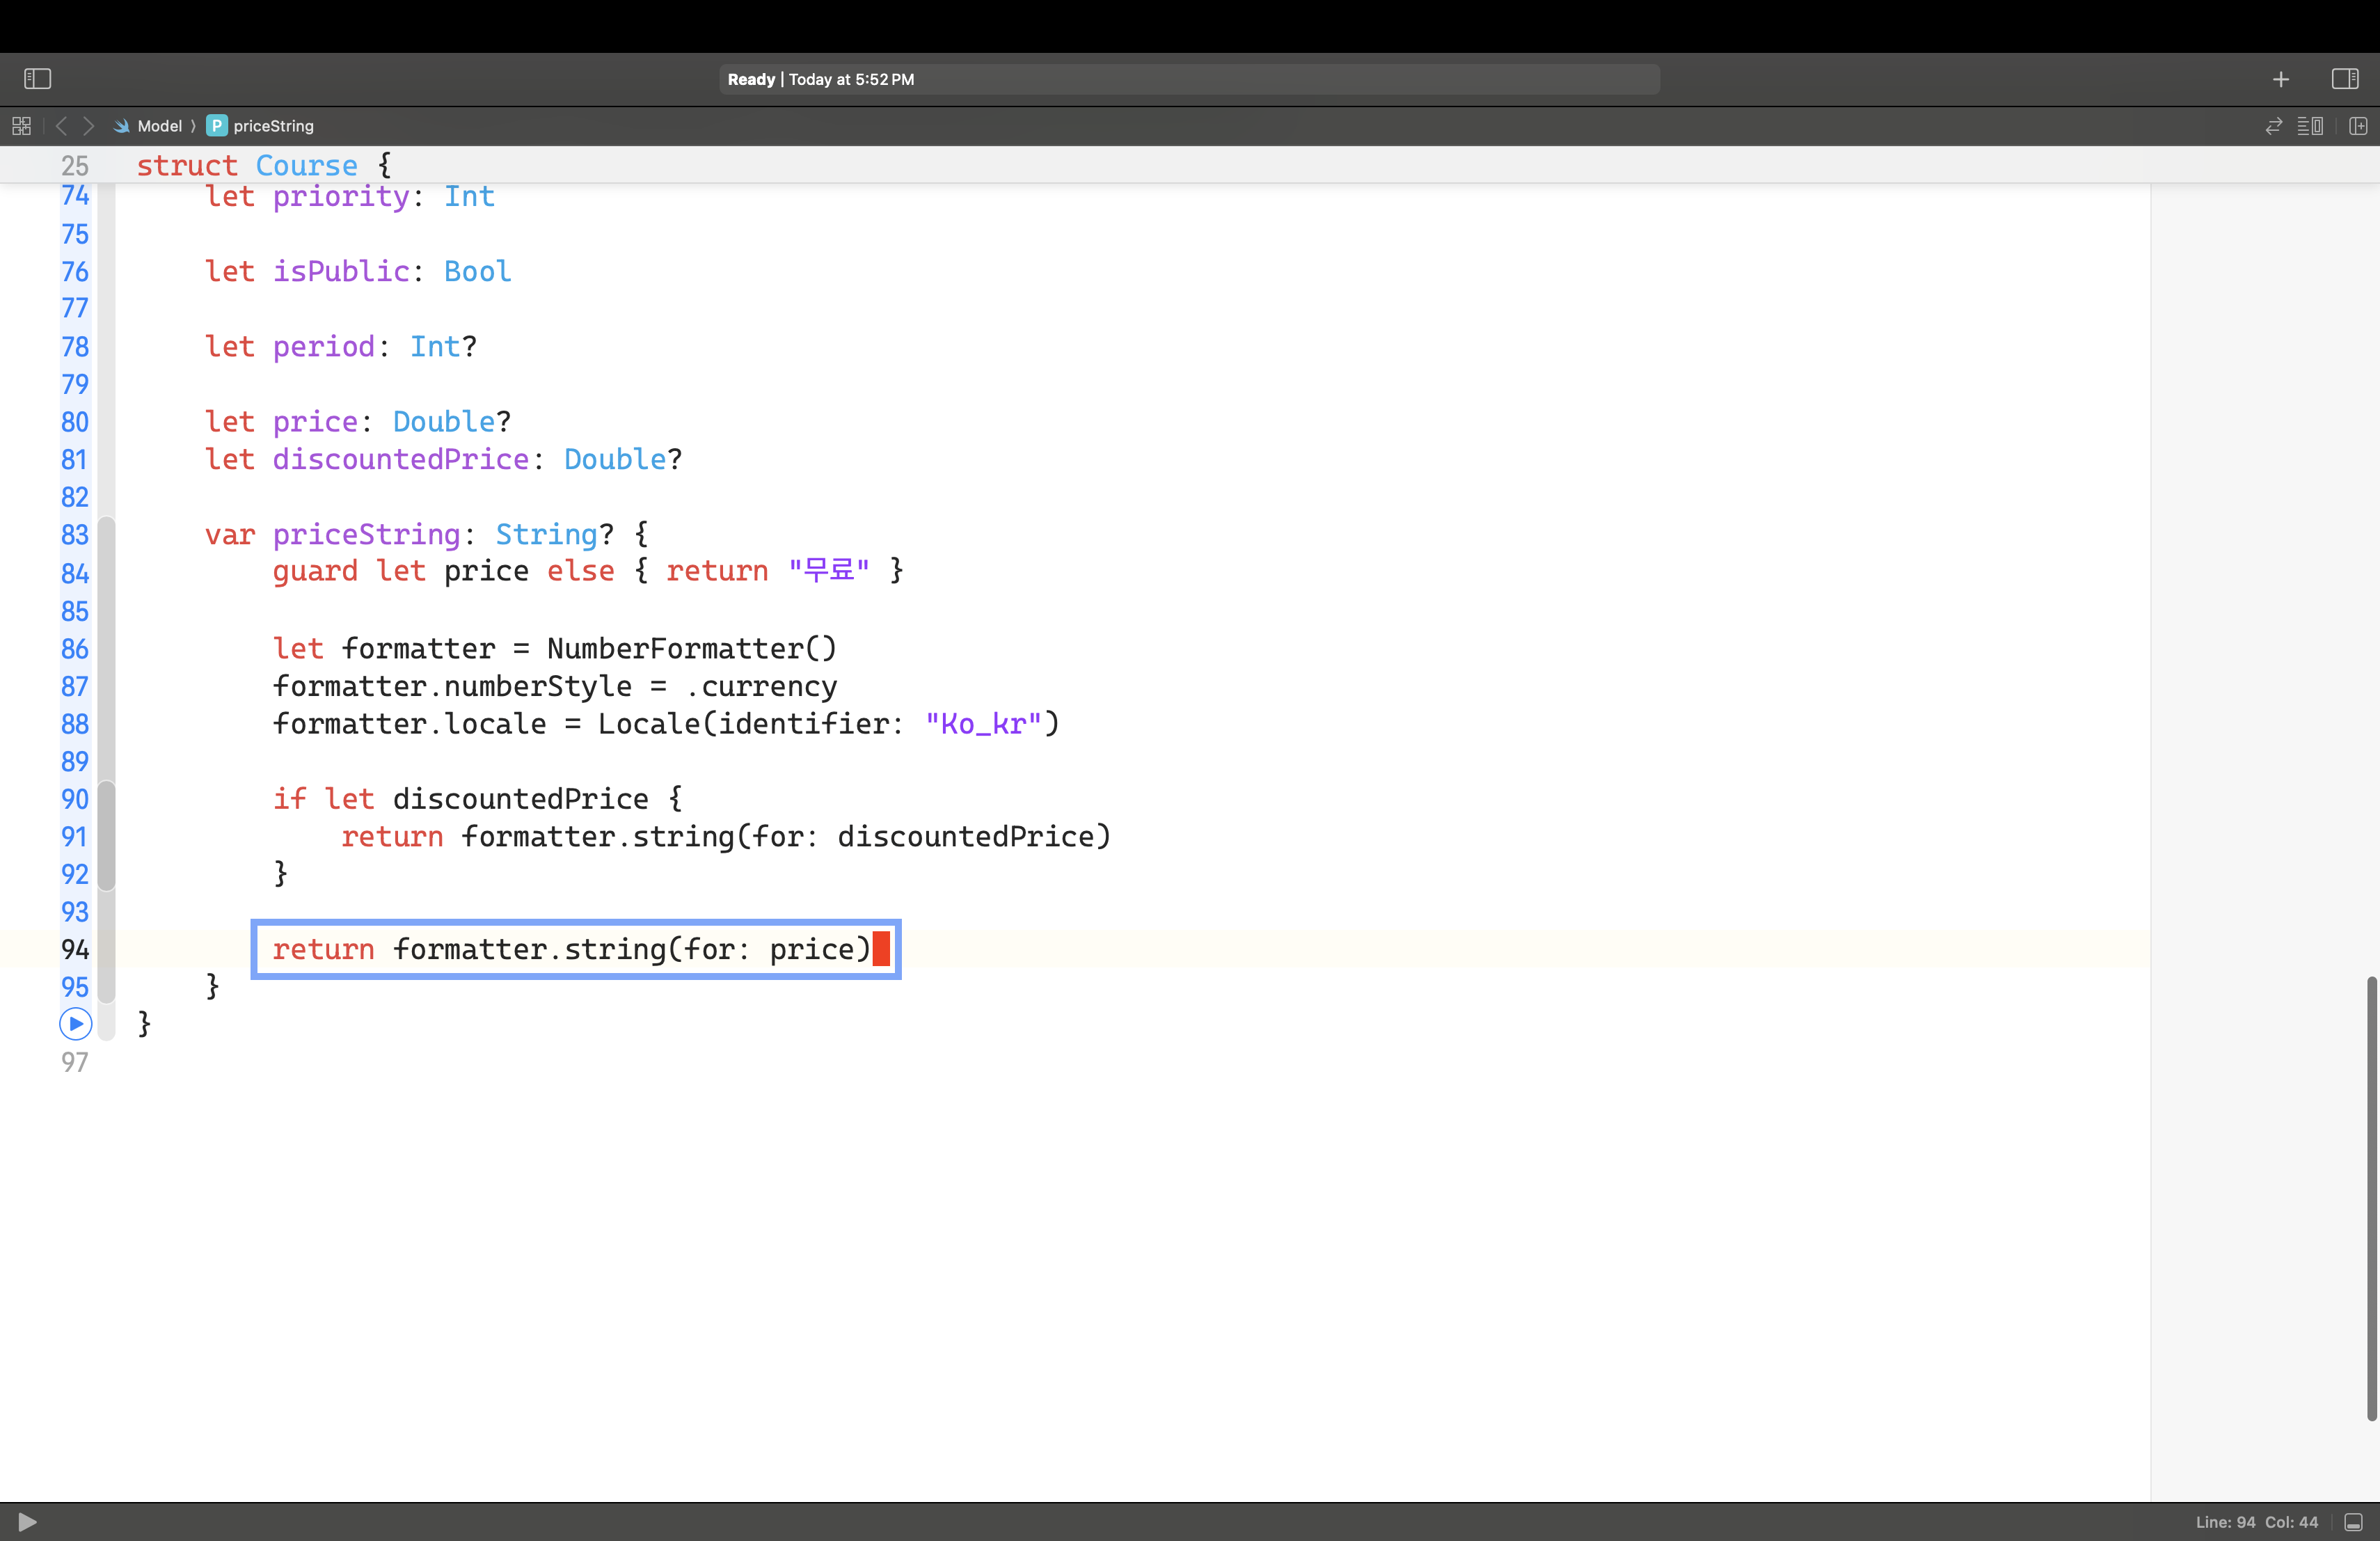Viewport: 2380px width, 1541px height.
Task: Toggle the debug area at bottom right
Action: pos(2353,1522)
